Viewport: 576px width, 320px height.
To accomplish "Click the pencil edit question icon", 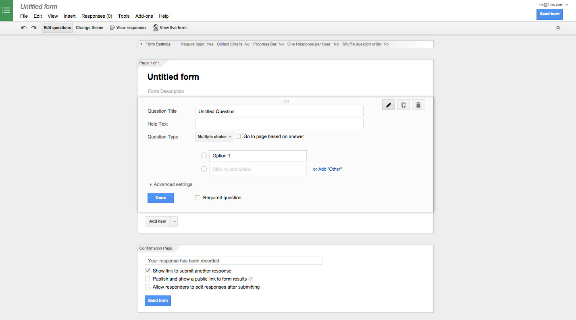I will point(389,105).
